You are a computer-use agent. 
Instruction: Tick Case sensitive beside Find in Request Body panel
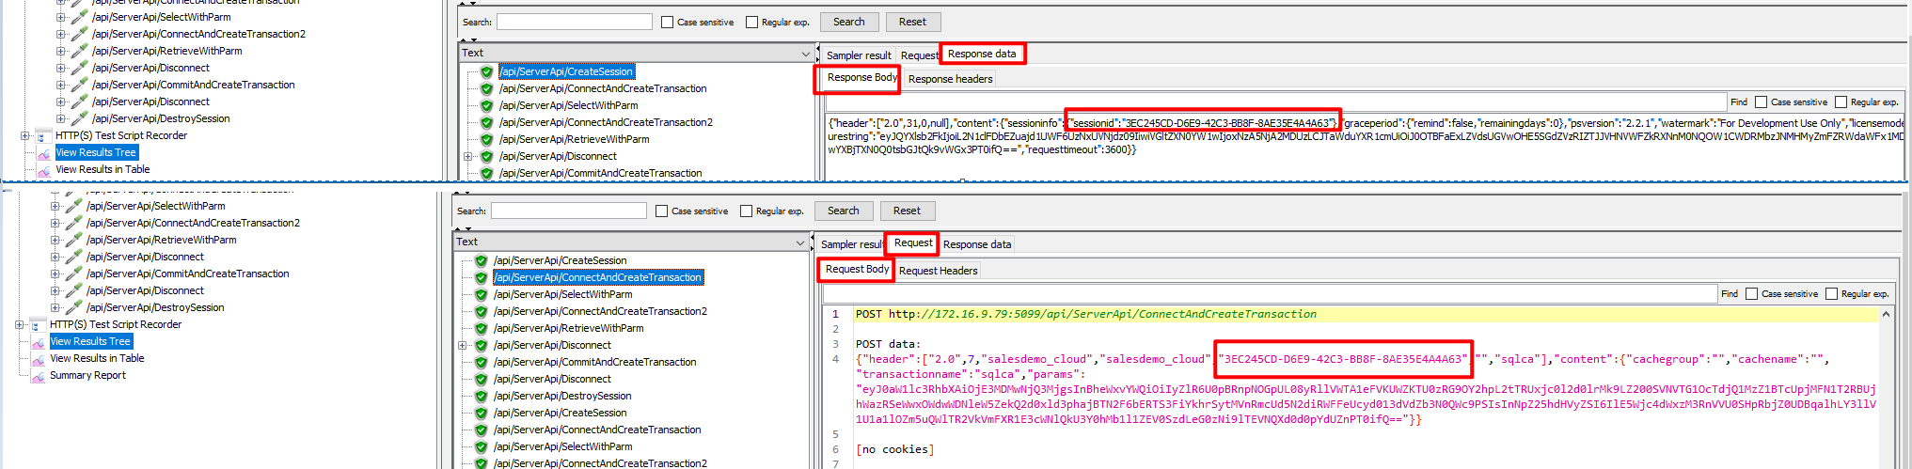1751,294
